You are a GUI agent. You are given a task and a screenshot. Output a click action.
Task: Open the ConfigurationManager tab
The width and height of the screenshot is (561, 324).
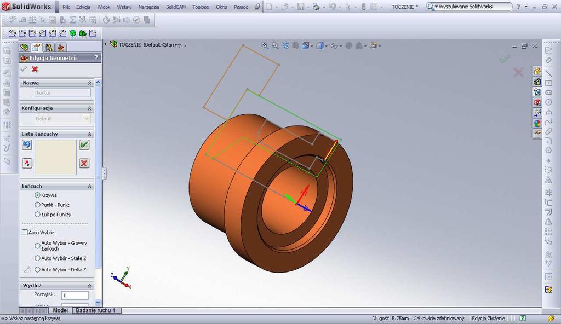pyautogui.click(x=49, y=47)
